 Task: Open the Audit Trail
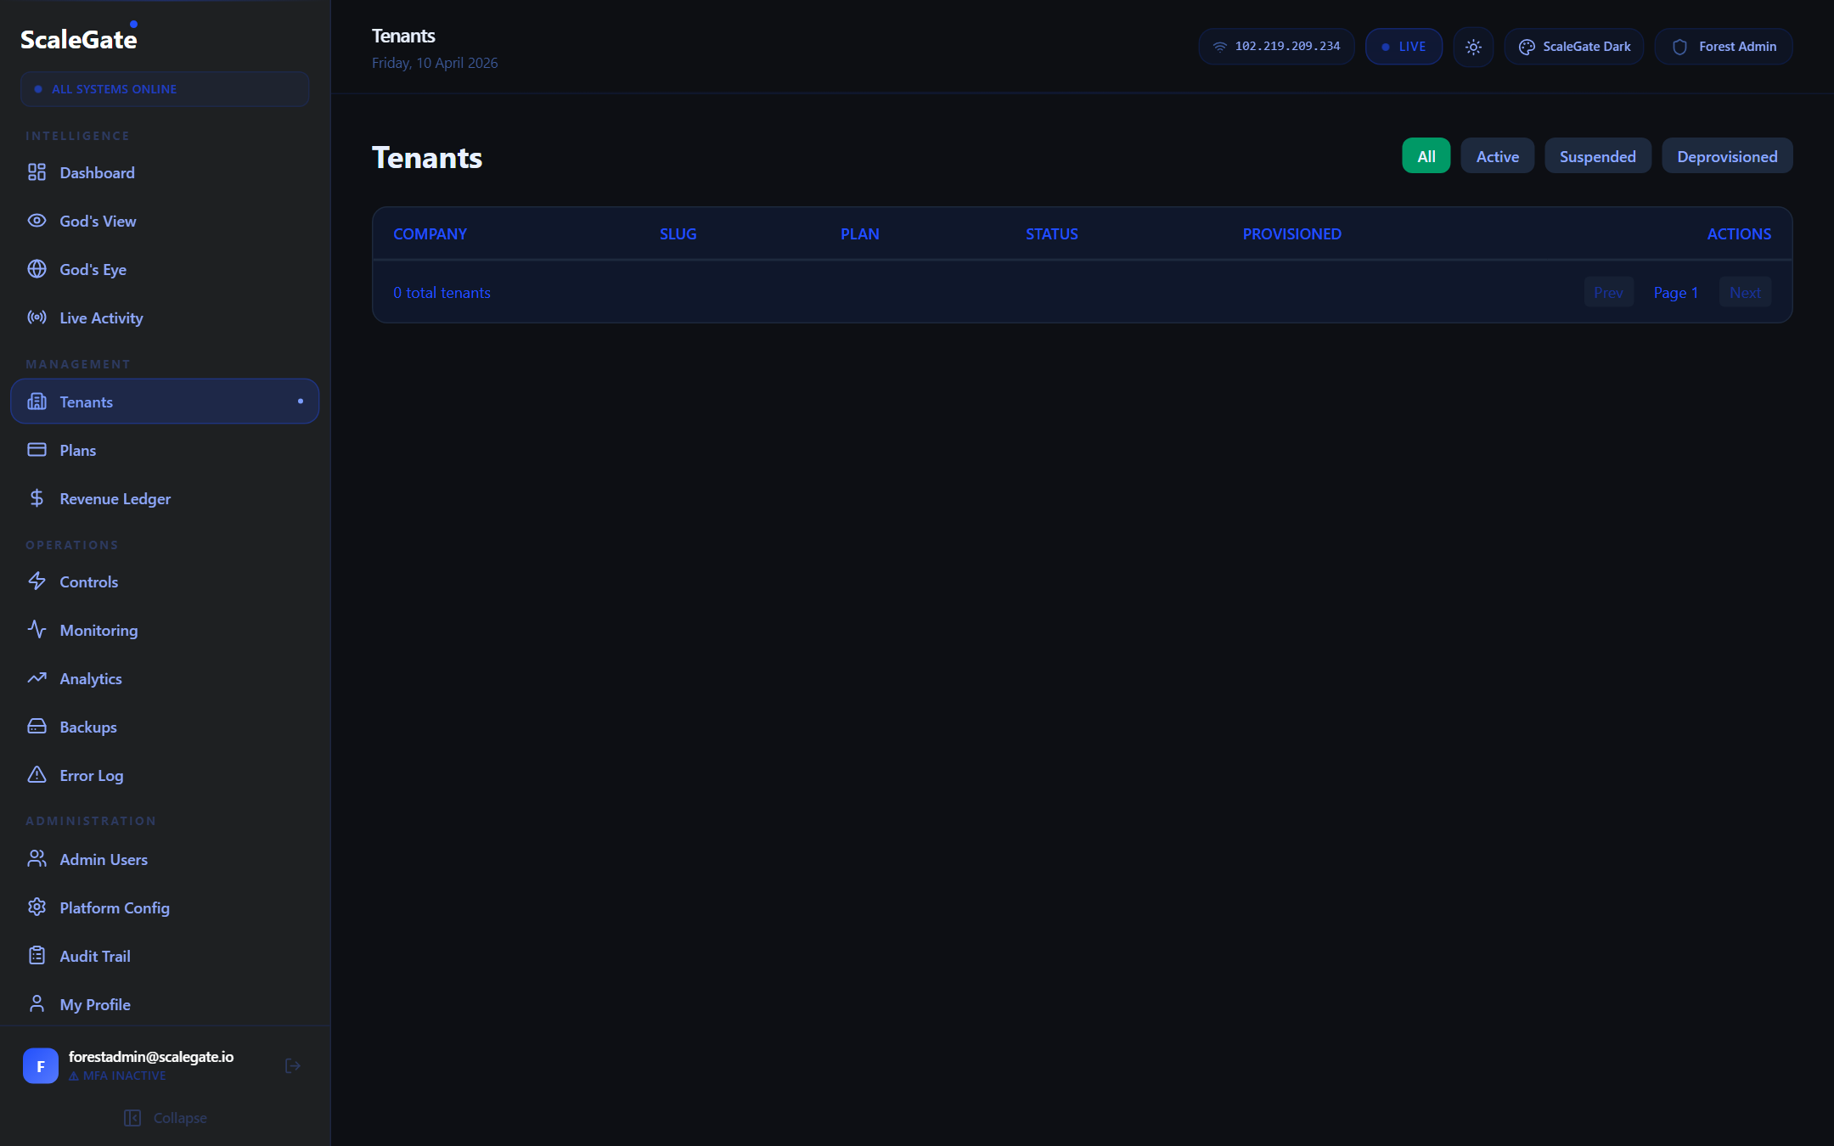(95, 955)
